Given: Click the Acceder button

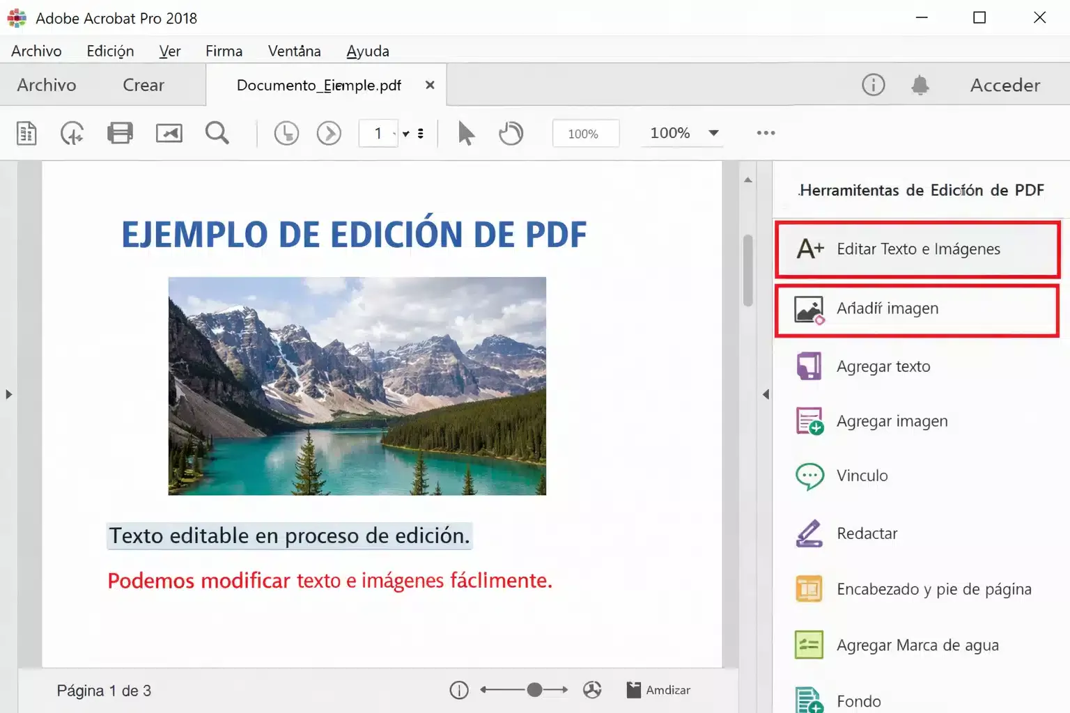Looking at the screenshot, I should 1005,85.
